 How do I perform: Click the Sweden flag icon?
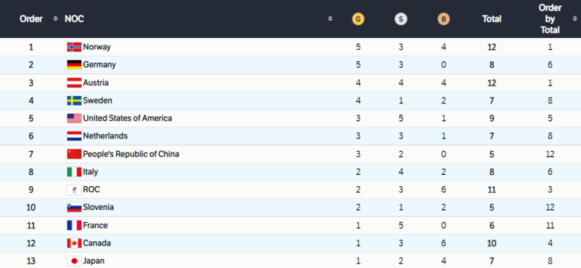click(74, 100)
